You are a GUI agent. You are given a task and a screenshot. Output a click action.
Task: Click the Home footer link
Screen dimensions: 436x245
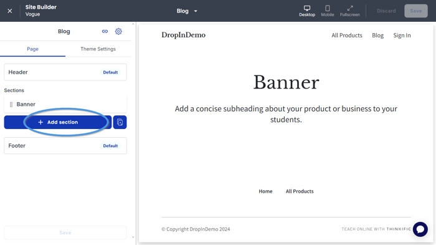click(x=265, y=191)
